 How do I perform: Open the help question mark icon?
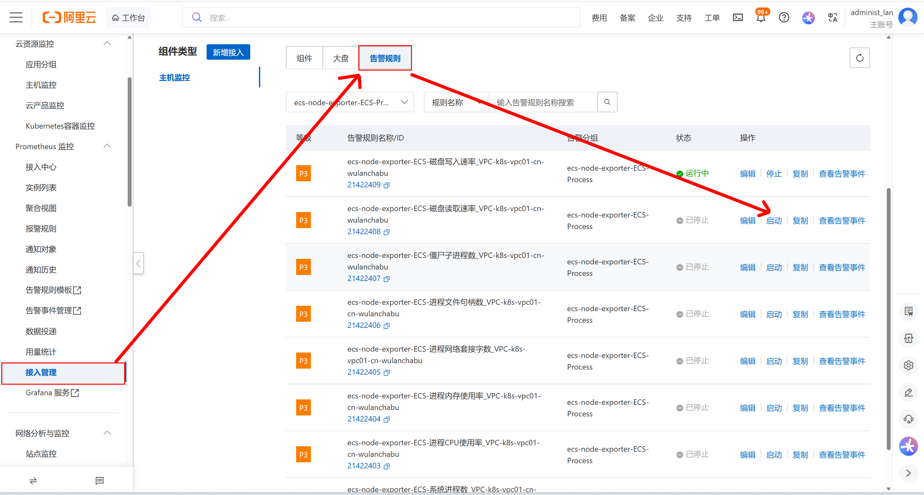click(784, 17)
